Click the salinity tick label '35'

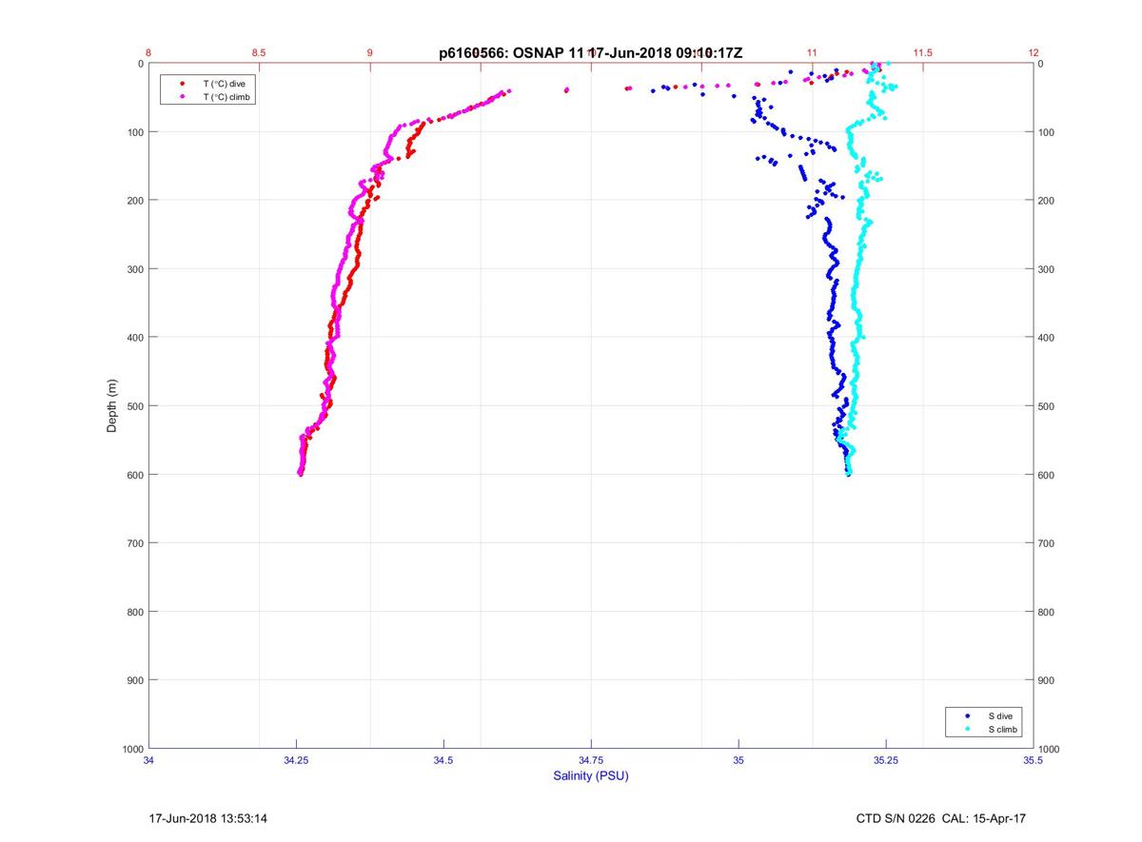pos(738,760)
